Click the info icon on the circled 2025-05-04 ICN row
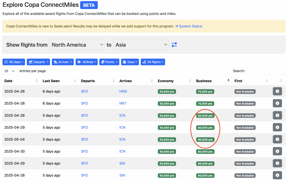 pos(277,139)
